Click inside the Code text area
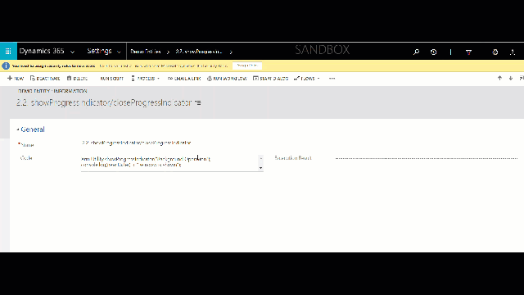524x295 pixels. tap(169, 162)
